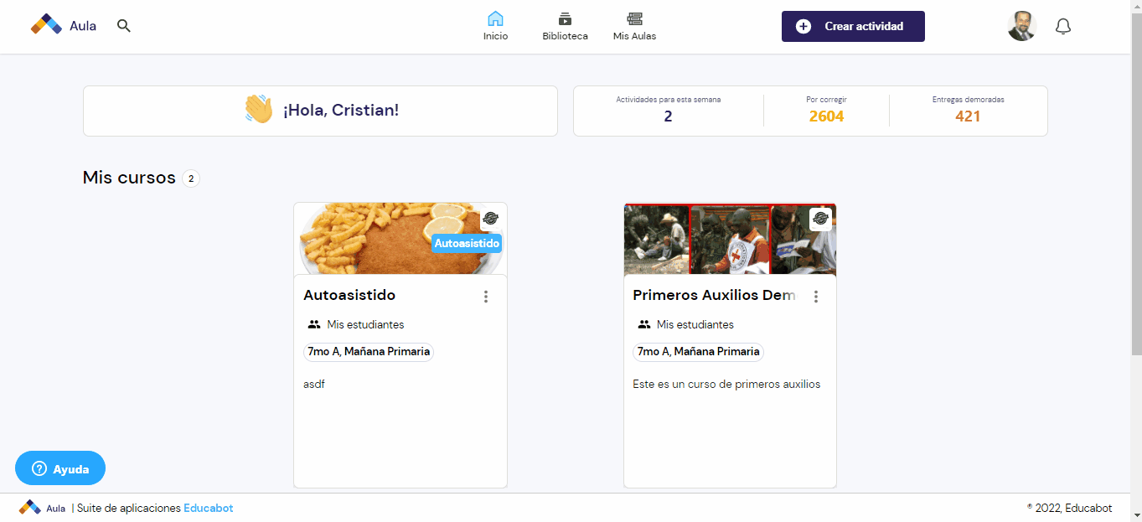The image size is (1142, 522).
Task: Open the Autoasistido course title
Action: 349,295
